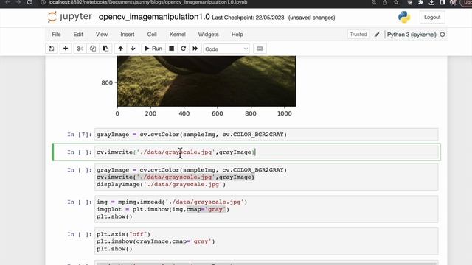The width and height of the screenshot is (472, 265).
Task: Run the selected cell
Action: 153,49
